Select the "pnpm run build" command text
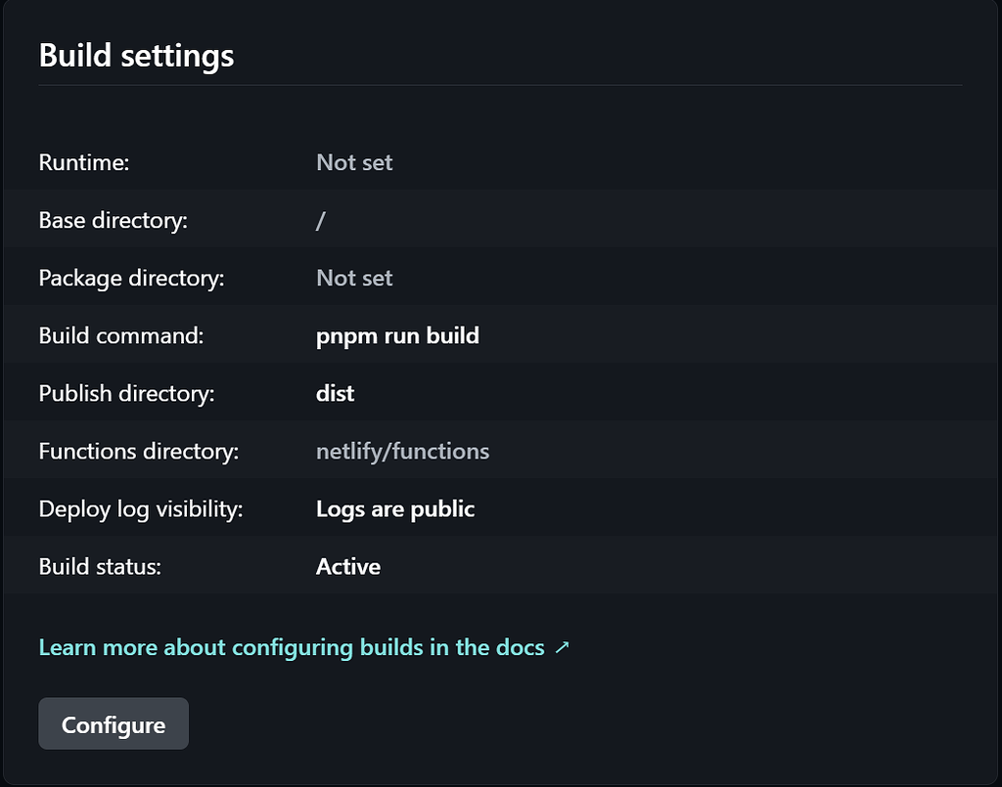The image size is (1002, 787). tap(397, 335)
